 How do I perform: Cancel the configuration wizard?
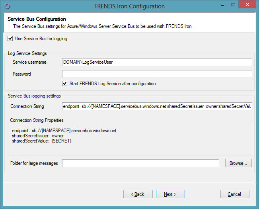[x=235, y=194]
